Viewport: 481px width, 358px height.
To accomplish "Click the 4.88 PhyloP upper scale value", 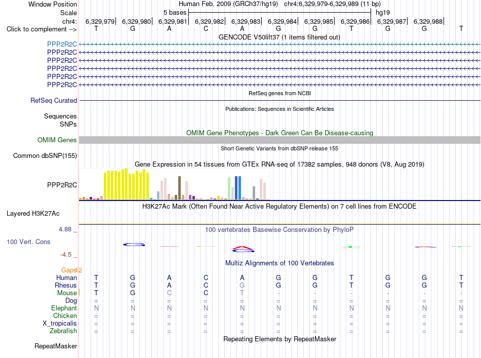I will point(65,229).
